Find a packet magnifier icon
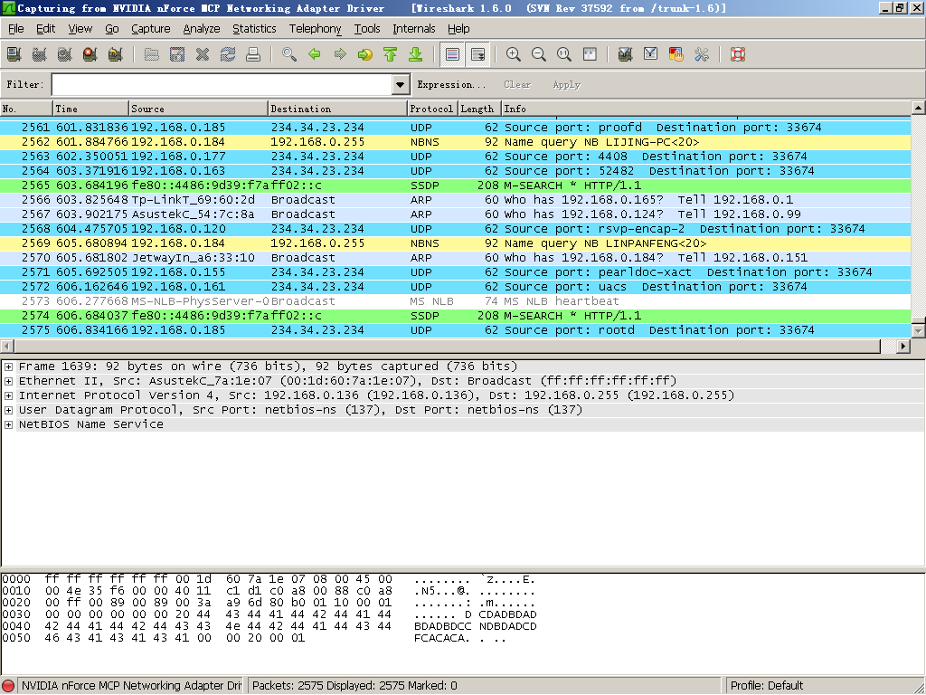Screen dimensions: 926x695 pos(289,55)
